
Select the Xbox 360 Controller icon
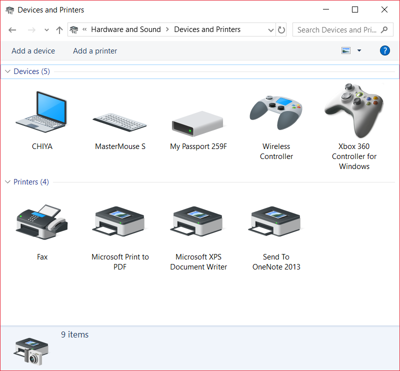[354, 110]
